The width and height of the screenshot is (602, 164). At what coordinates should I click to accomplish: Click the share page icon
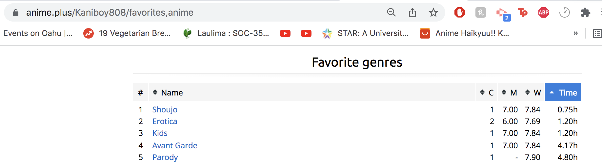tap(412, 12)
